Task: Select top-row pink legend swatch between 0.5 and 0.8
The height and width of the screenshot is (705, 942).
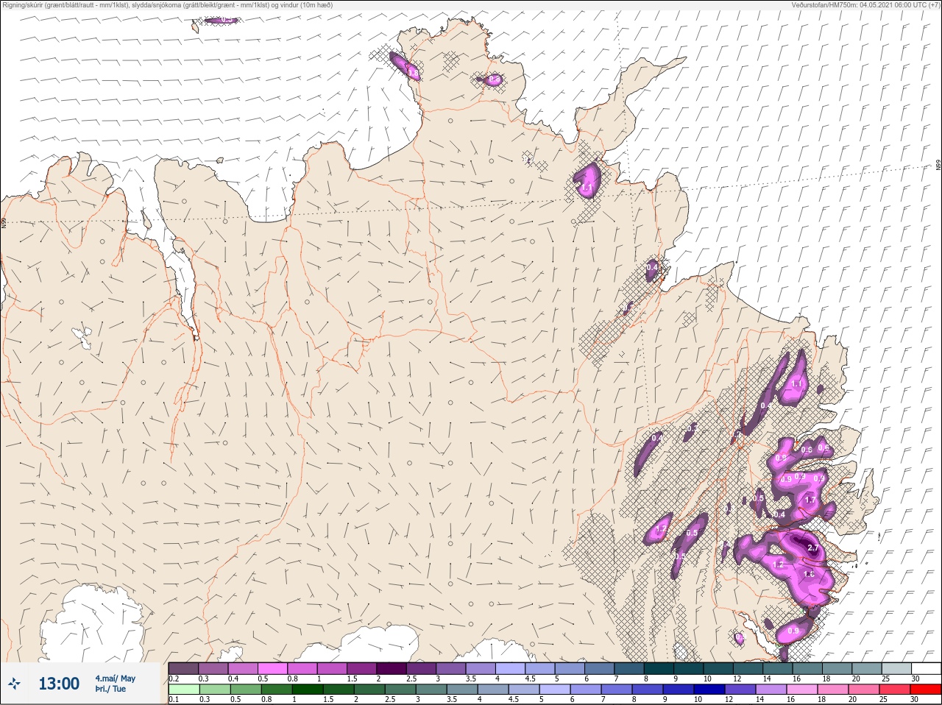Action: point(272,668)
